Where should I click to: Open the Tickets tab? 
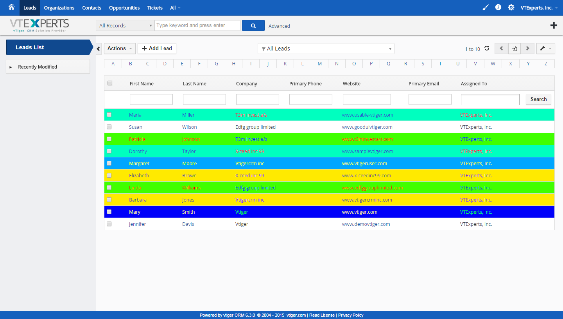pos(155,8)
